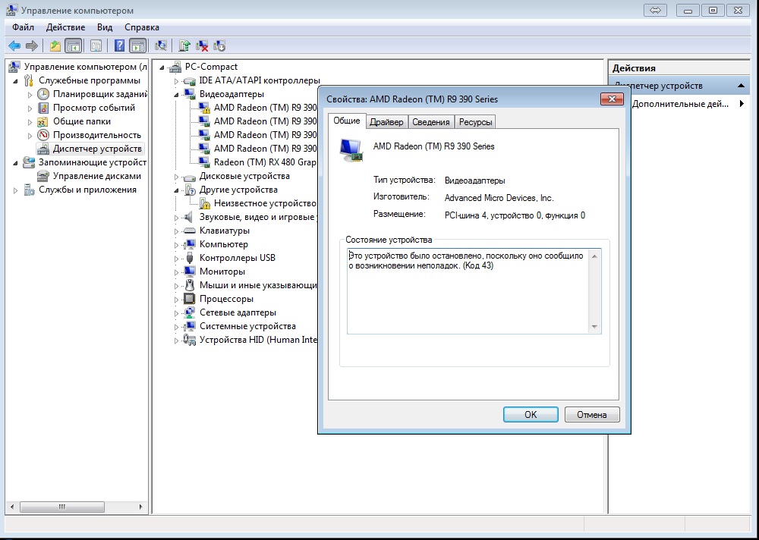Screen dimensions: 759x540
Task: Open the Файл menu
Action: 24,27
